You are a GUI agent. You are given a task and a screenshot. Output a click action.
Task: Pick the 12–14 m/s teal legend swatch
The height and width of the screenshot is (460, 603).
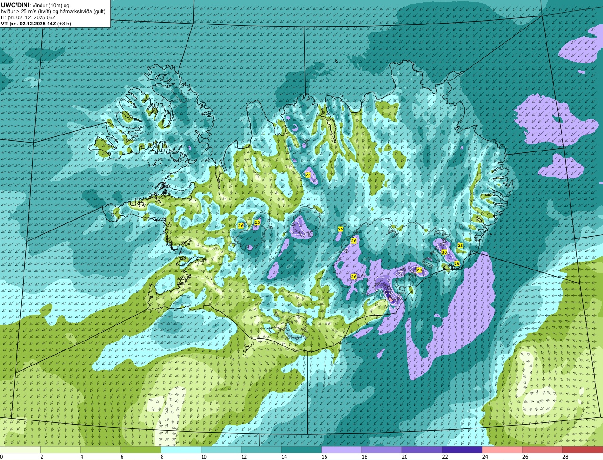click(261, 450)
